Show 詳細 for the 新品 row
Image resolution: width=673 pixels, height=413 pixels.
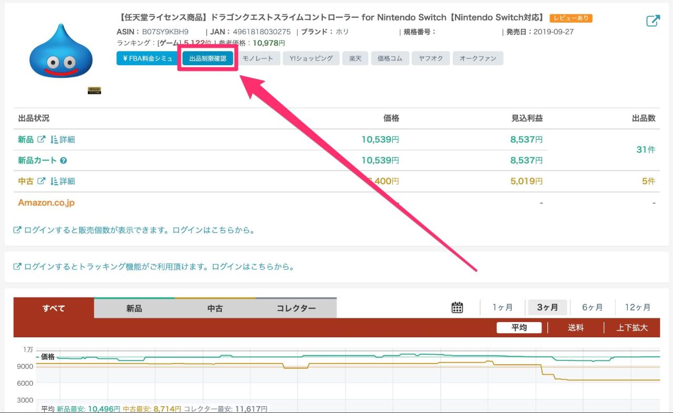63,139
